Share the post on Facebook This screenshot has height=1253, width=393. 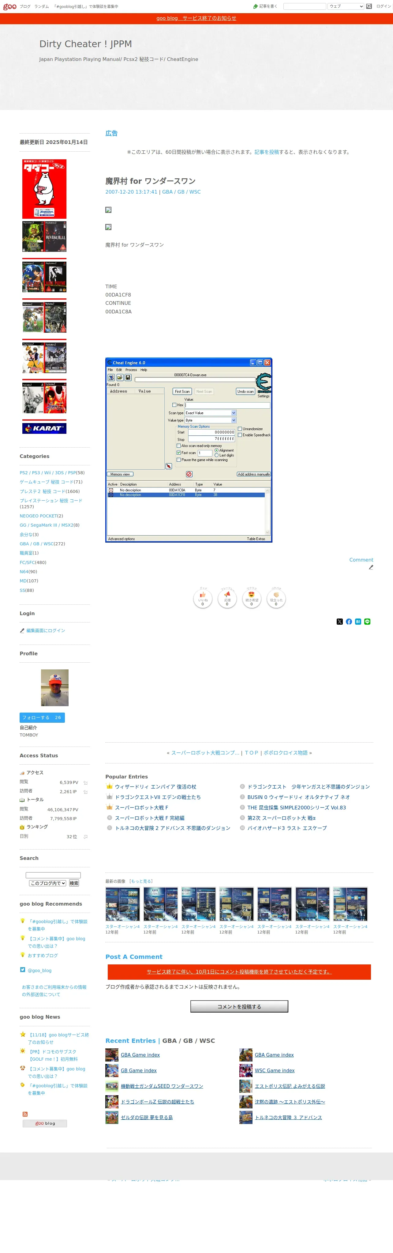click(x=349, y=621)
